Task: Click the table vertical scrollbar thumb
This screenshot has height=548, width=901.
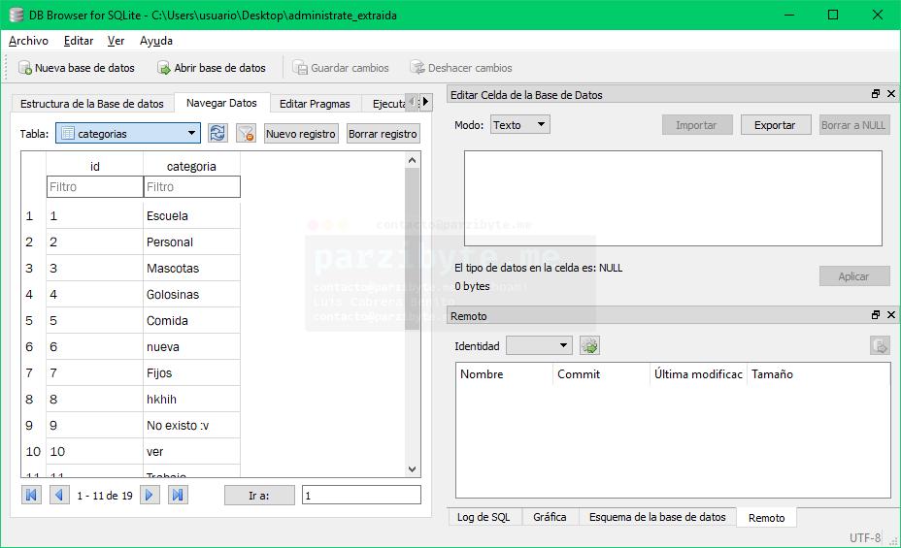Action: click(412, 248)
